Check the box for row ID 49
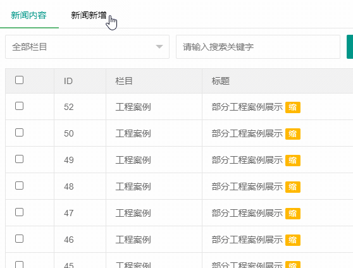 tap(19, 159)
